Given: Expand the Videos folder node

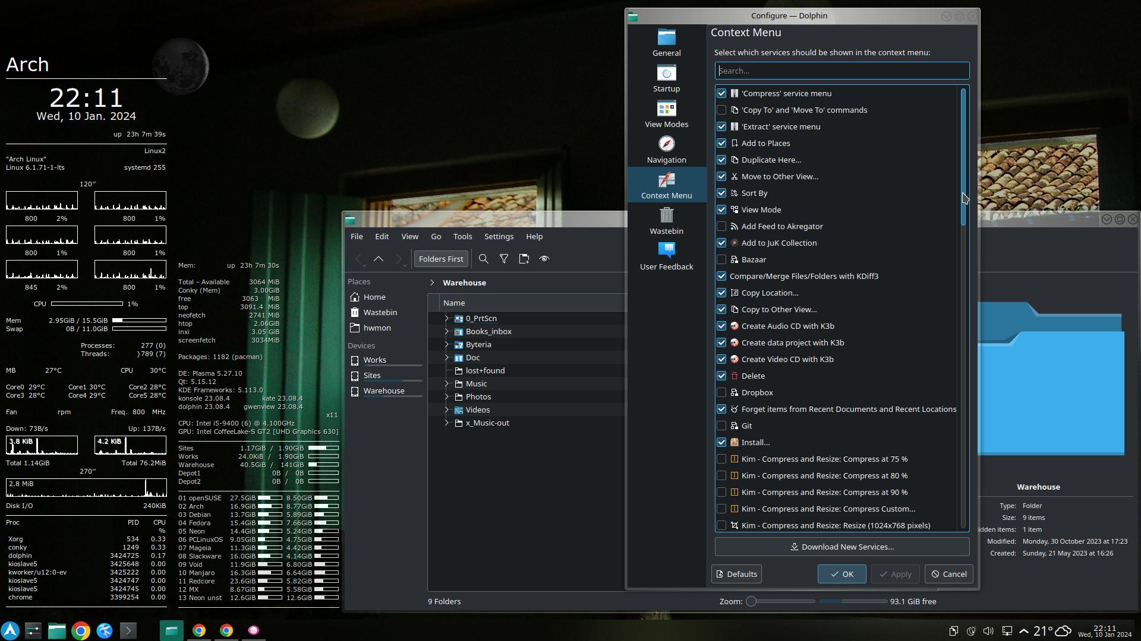Looking at the screenshot, I should [x=447, y=410].
